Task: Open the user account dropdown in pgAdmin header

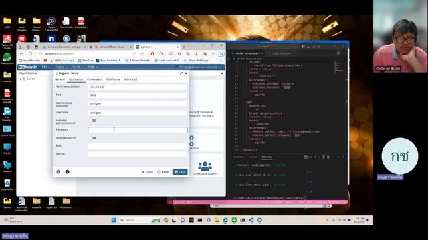Action: [x=198, y=67]
